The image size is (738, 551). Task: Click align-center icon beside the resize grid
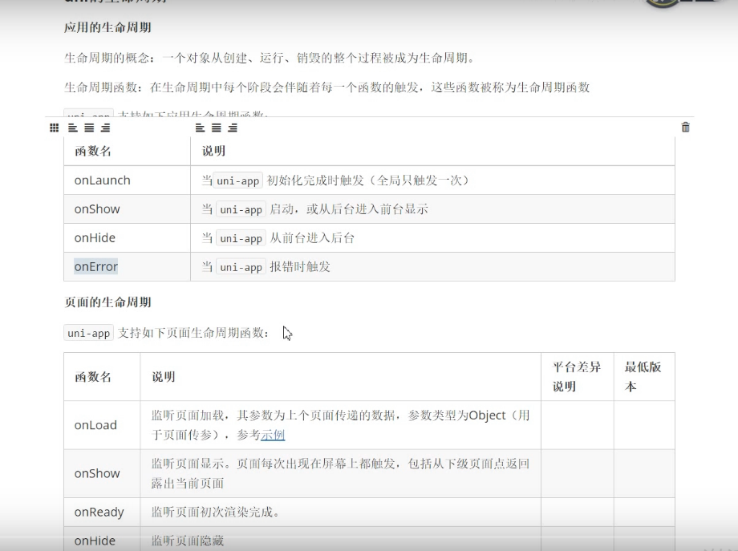pyautogui.click(x=89, y=128)
